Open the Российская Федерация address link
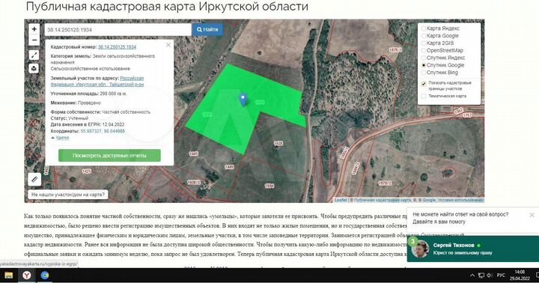Image resolution: width=539 pixels, height=283 pixels. pos(97,81)
